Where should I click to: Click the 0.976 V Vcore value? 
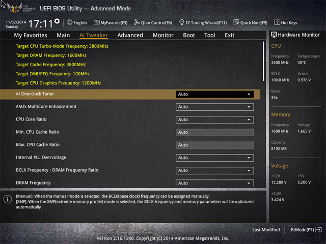pos(304,80)
